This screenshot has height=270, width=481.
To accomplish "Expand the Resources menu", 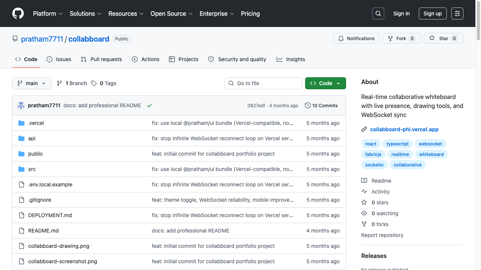I will (x=126, y=13).
